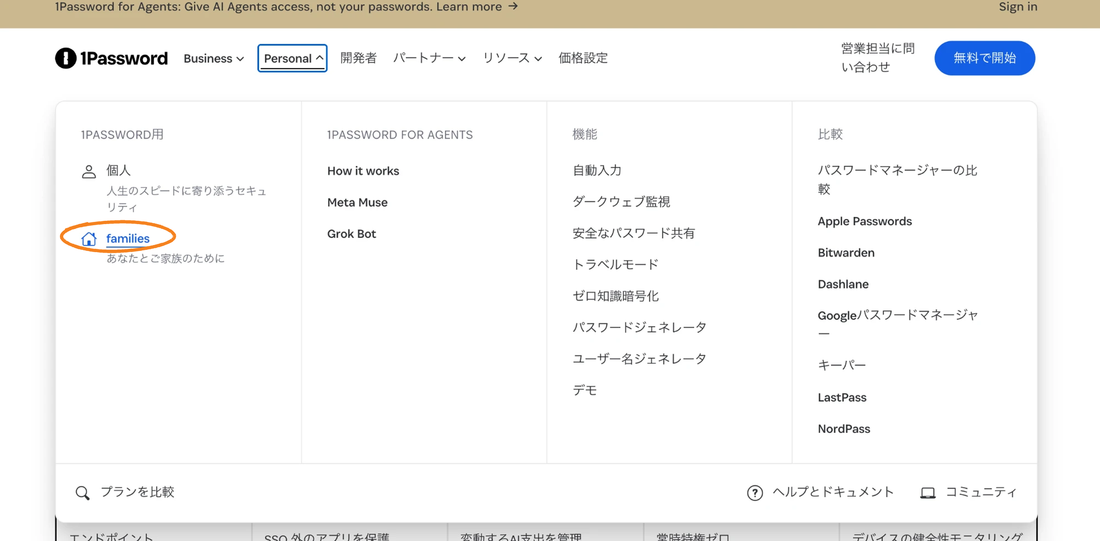Click the question mark help icon
This screenshot has height=541, width=1100.
point(755,493)
